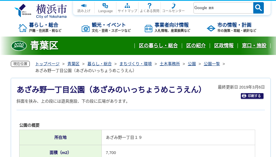The image size is (276, 157).
Task: Open the 公園一覧 park list link
Action: (212, 64)
